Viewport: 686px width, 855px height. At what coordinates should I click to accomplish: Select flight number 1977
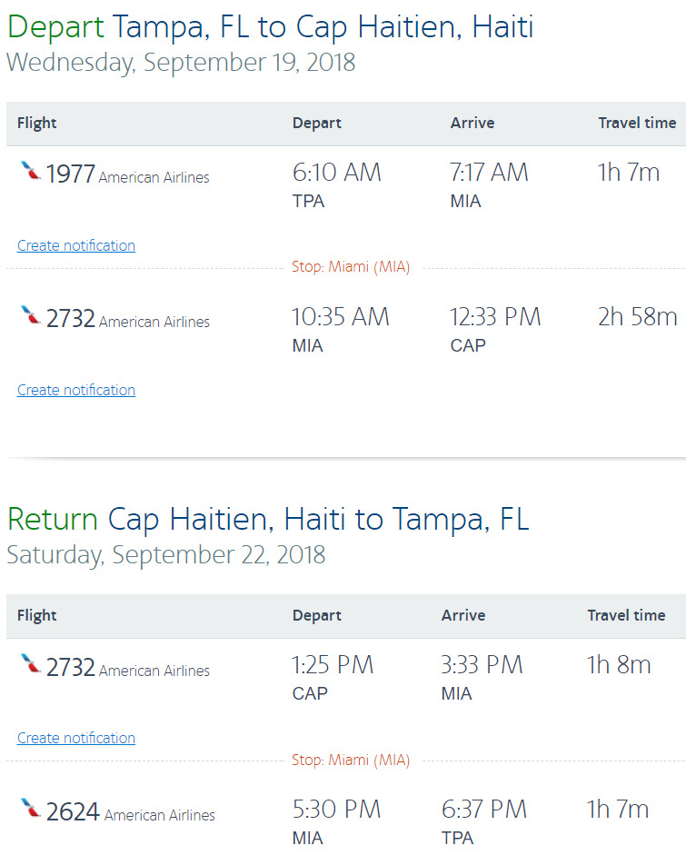[x=70, y=174]
